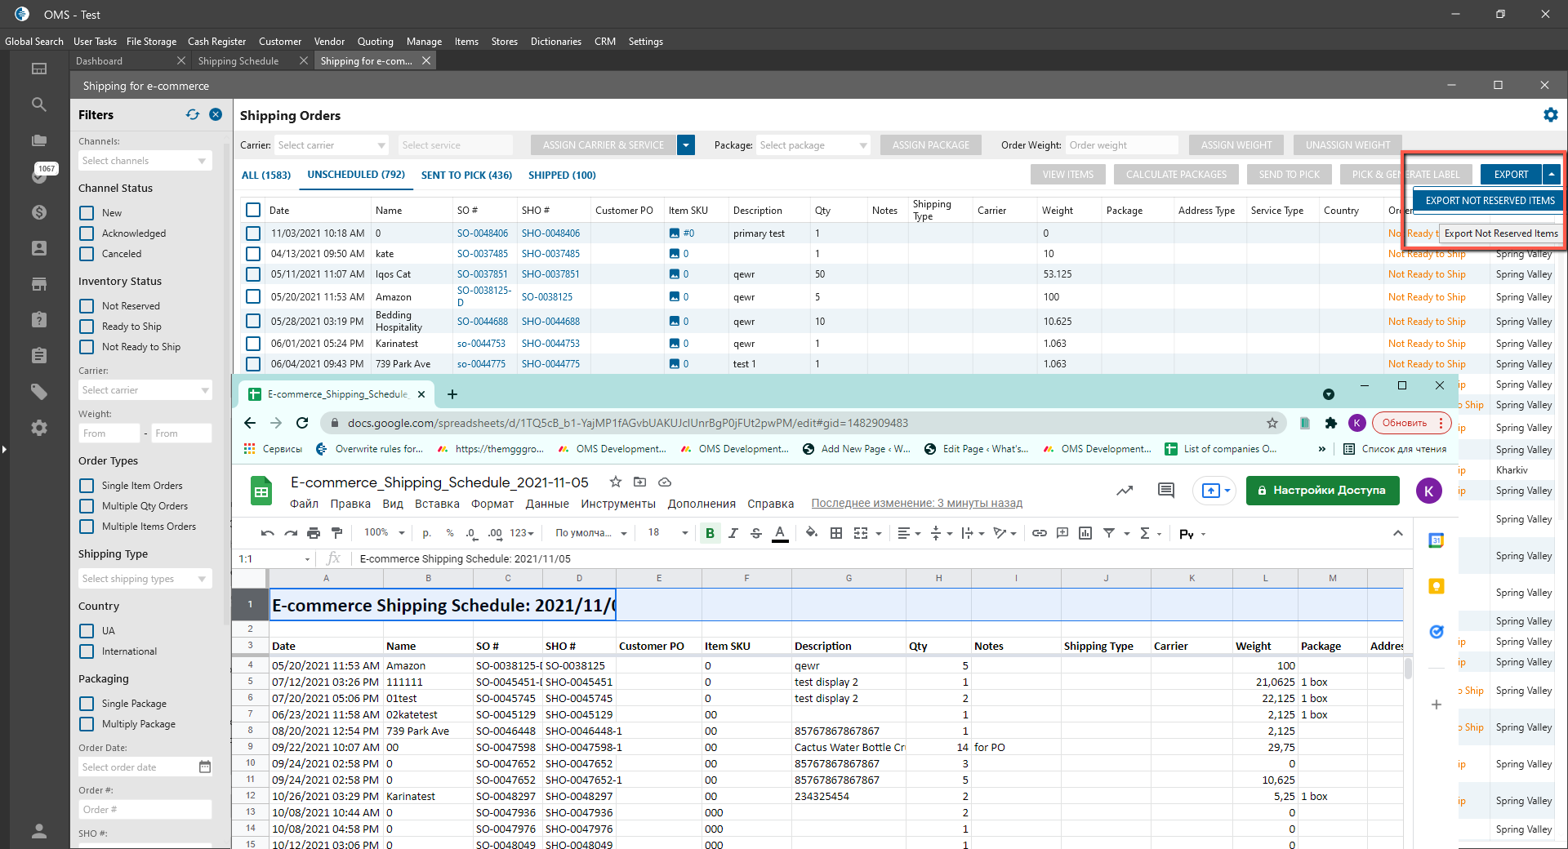This screenshot has height=849, width=1568.
Task: Open the Select shipping types dropdown
Action: point(145,579)
